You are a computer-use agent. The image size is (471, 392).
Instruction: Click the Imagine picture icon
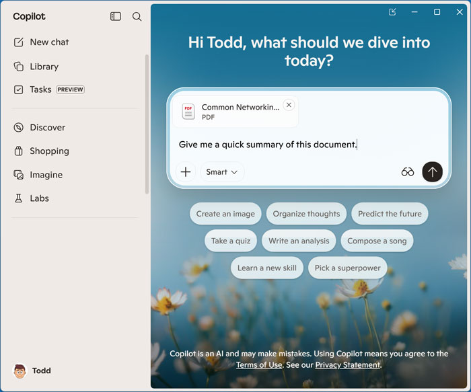tap(18, 175)
